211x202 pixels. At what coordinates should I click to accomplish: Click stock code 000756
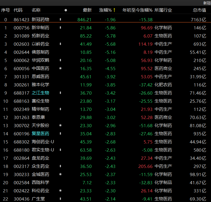tap(22, 28)
